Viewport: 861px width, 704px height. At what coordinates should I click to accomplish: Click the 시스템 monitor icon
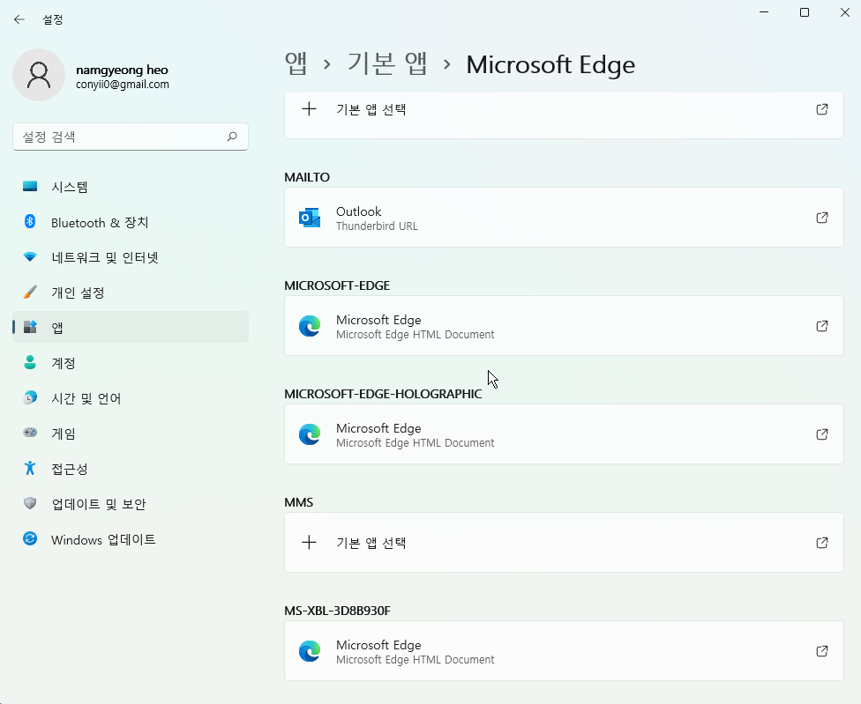coord(30,187)
